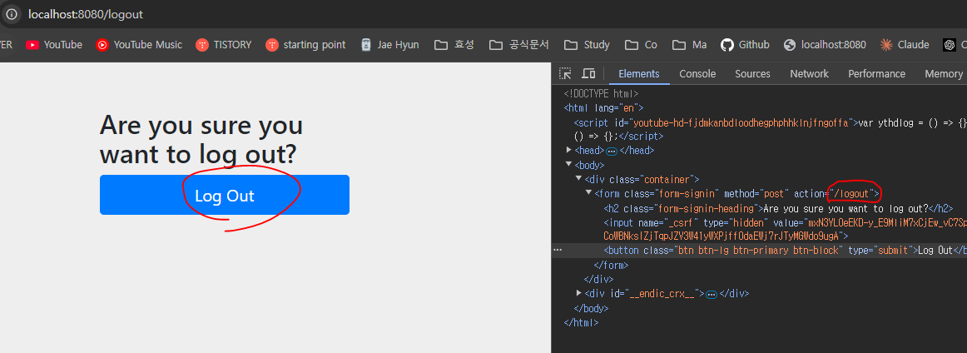Expand the __endic_crx__ div node
Image resolution: width=967 pixels, height=353 pixels.
578,293
